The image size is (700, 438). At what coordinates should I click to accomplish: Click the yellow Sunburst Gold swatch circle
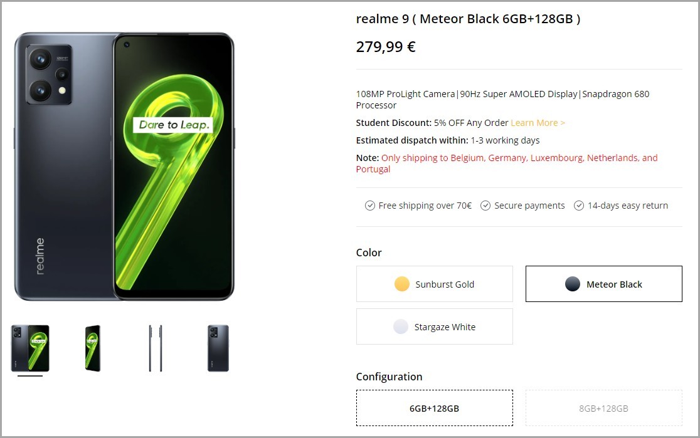[402, 284]
